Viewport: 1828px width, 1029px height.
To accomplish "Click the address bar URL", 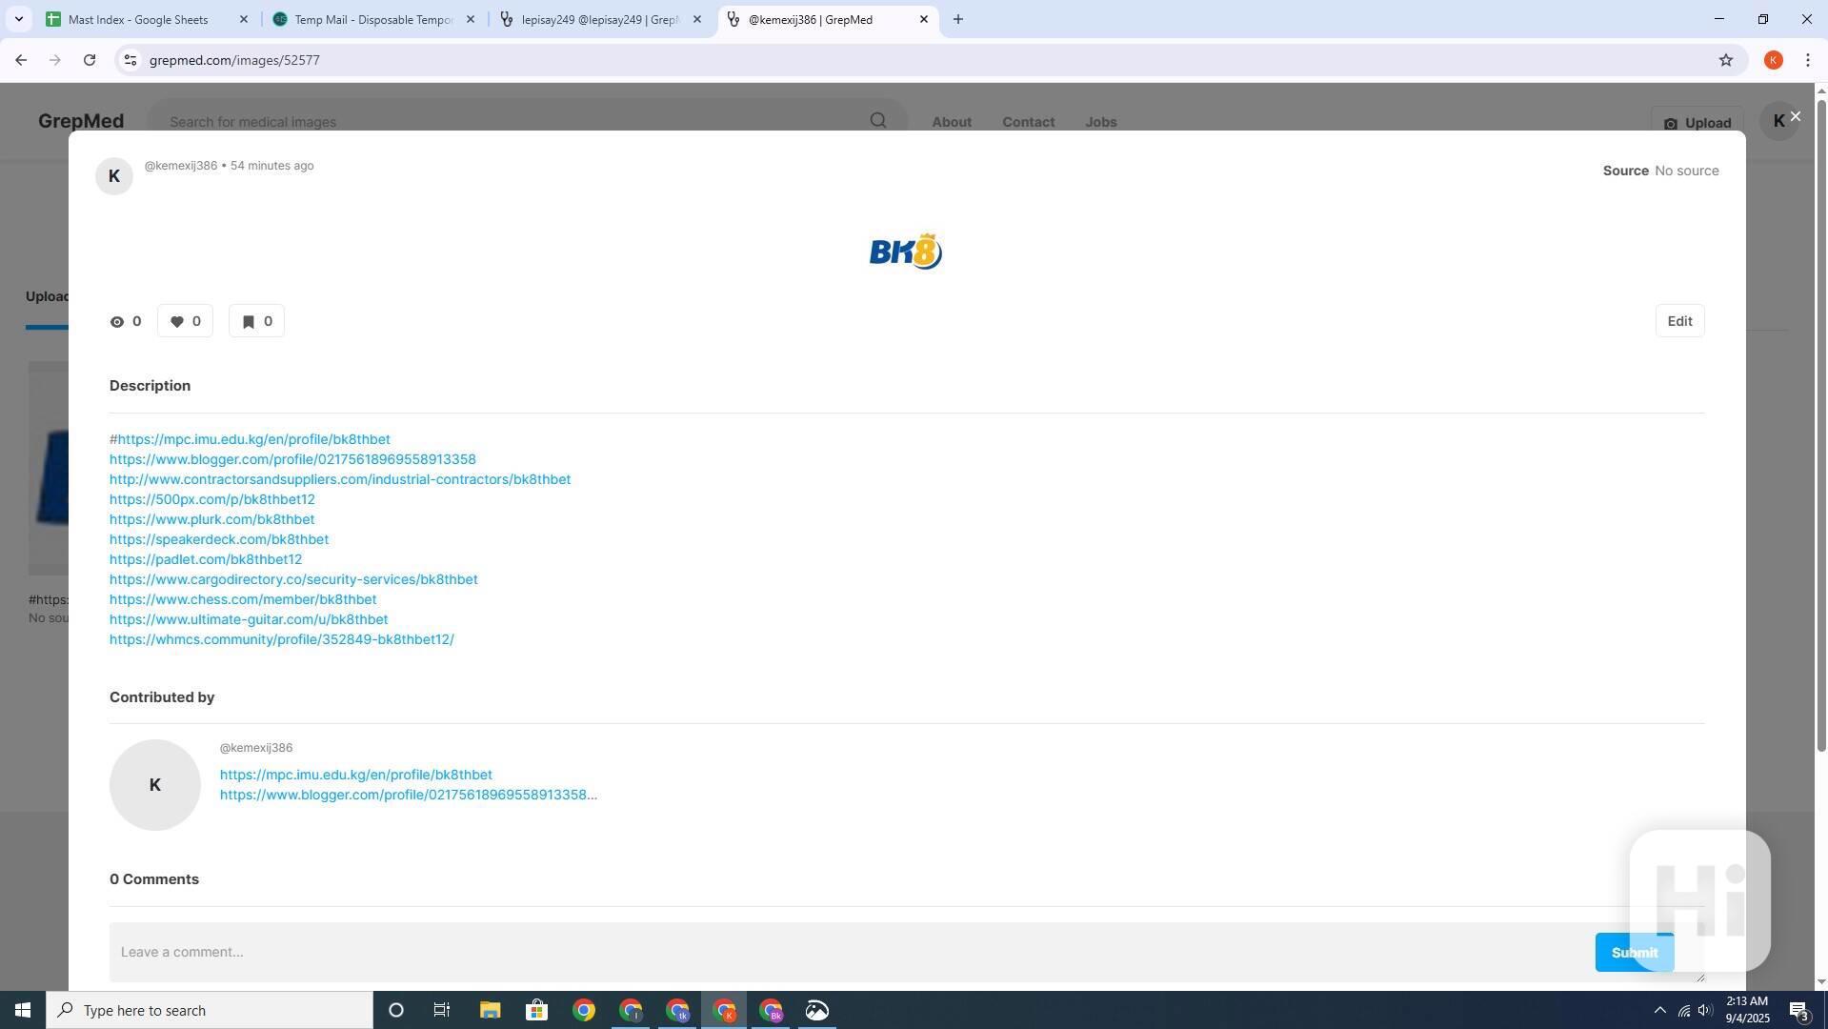I will point(234,60).
